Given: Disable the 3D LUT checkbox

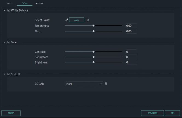Looking at the screenshot, I should (x=8, y=74).
